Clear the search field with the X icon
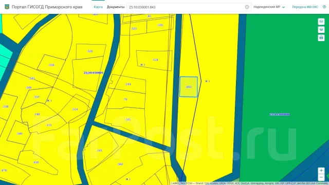 point(247,7)
